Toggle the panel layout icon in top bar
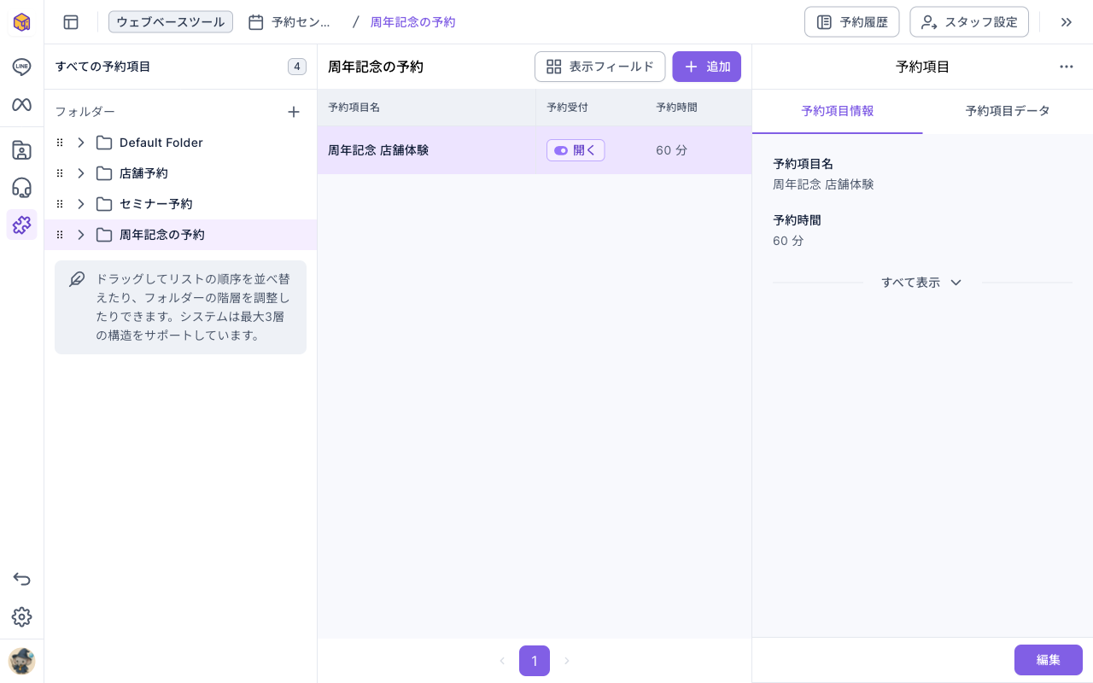The width and height of the screenshot is (1093, 683). coord(71,22)
